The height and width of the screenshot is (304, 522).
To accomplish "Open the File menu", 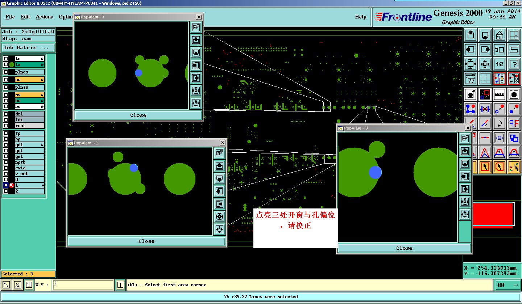I will 10,17.
